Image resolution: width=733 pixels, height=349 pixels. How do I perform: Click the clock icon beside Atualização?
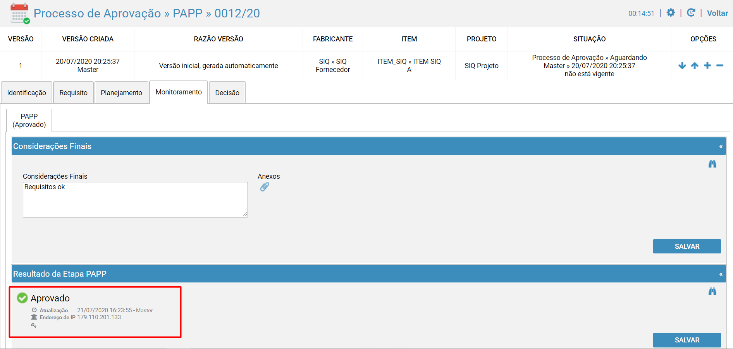tap(34, 310)
